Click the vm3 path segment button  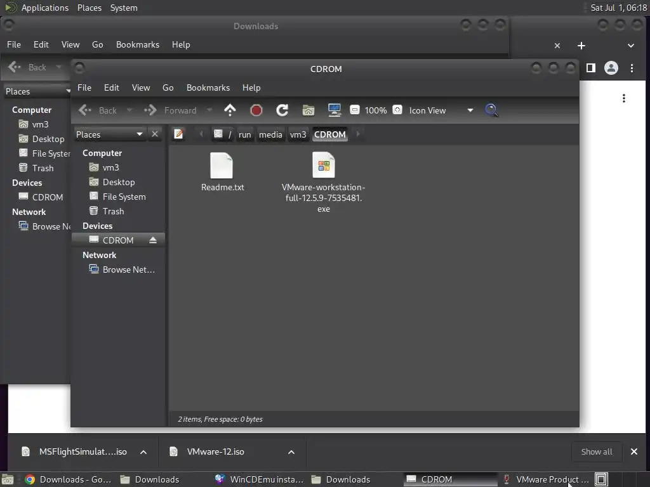tap(298, 134)
